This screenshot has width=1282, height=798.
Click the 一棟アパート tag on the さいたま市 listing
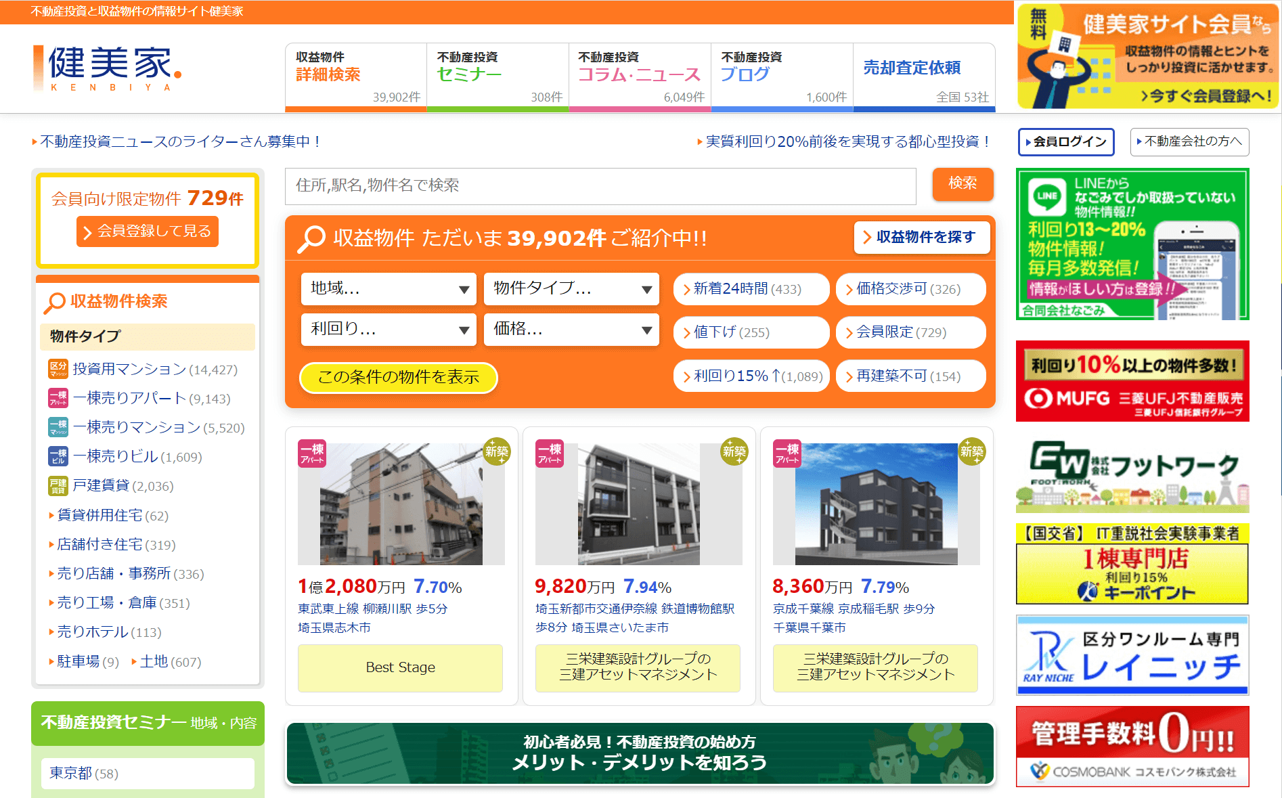pyautogui.click(x=550, y=453)
